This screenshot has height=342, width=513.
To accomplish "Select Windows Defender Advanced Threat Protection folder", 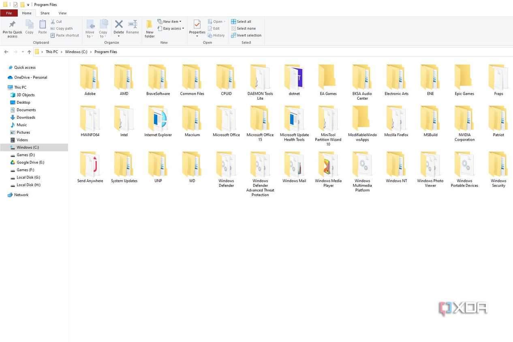I will point(260,174).
